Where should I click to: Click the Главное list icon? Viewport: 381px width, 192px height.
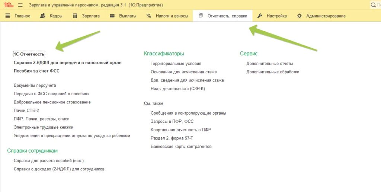tap(8, 16)
